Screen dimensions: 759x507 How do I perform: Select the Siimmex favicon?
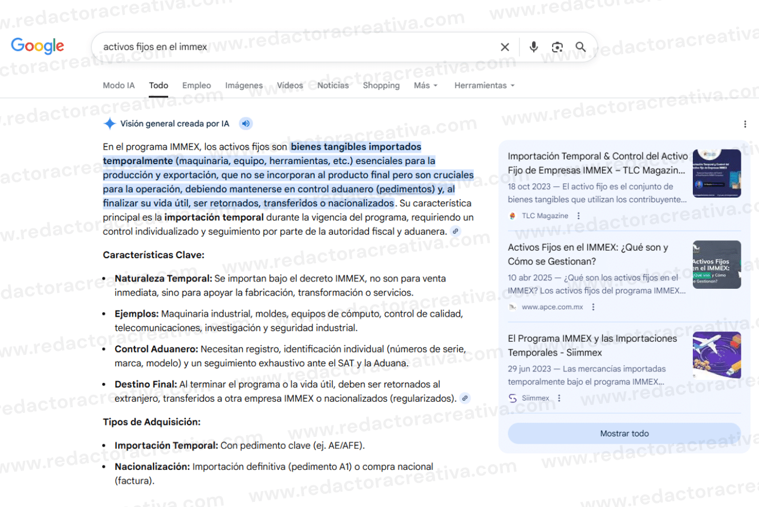coord(513,398)
